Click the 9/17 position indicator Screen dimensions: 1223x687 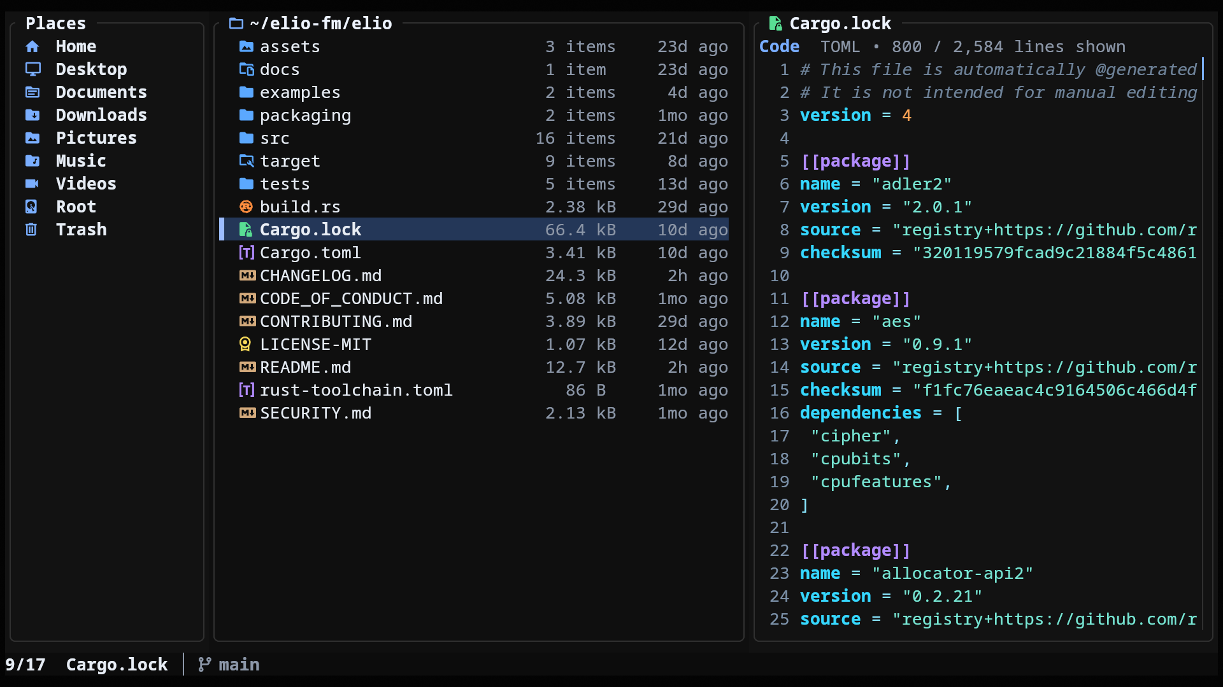pyautogui.click(x=25, y=665)
